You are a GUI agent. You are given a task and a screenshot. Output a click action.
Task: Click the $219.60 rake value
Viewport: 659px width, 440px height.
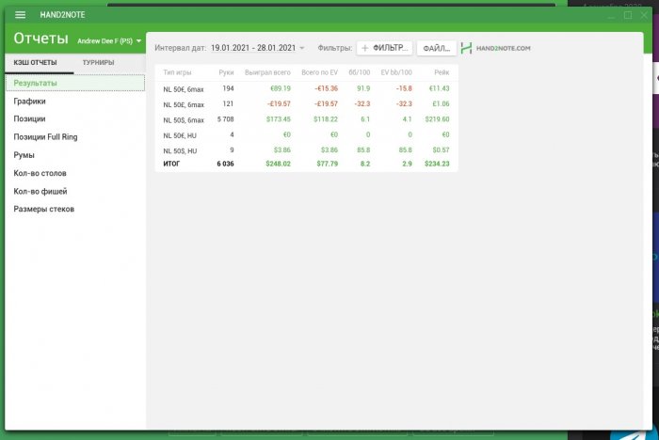click(437, 119)
